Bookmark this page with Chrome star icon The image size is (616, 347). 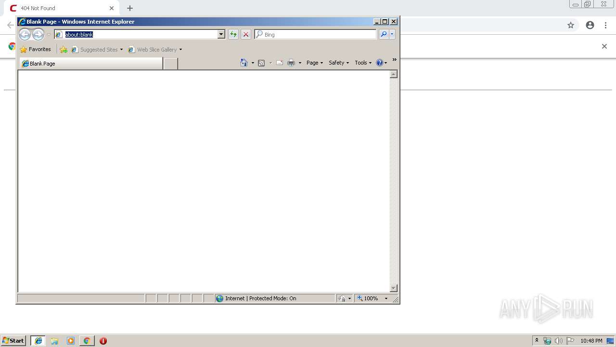(x=571, y=25)
